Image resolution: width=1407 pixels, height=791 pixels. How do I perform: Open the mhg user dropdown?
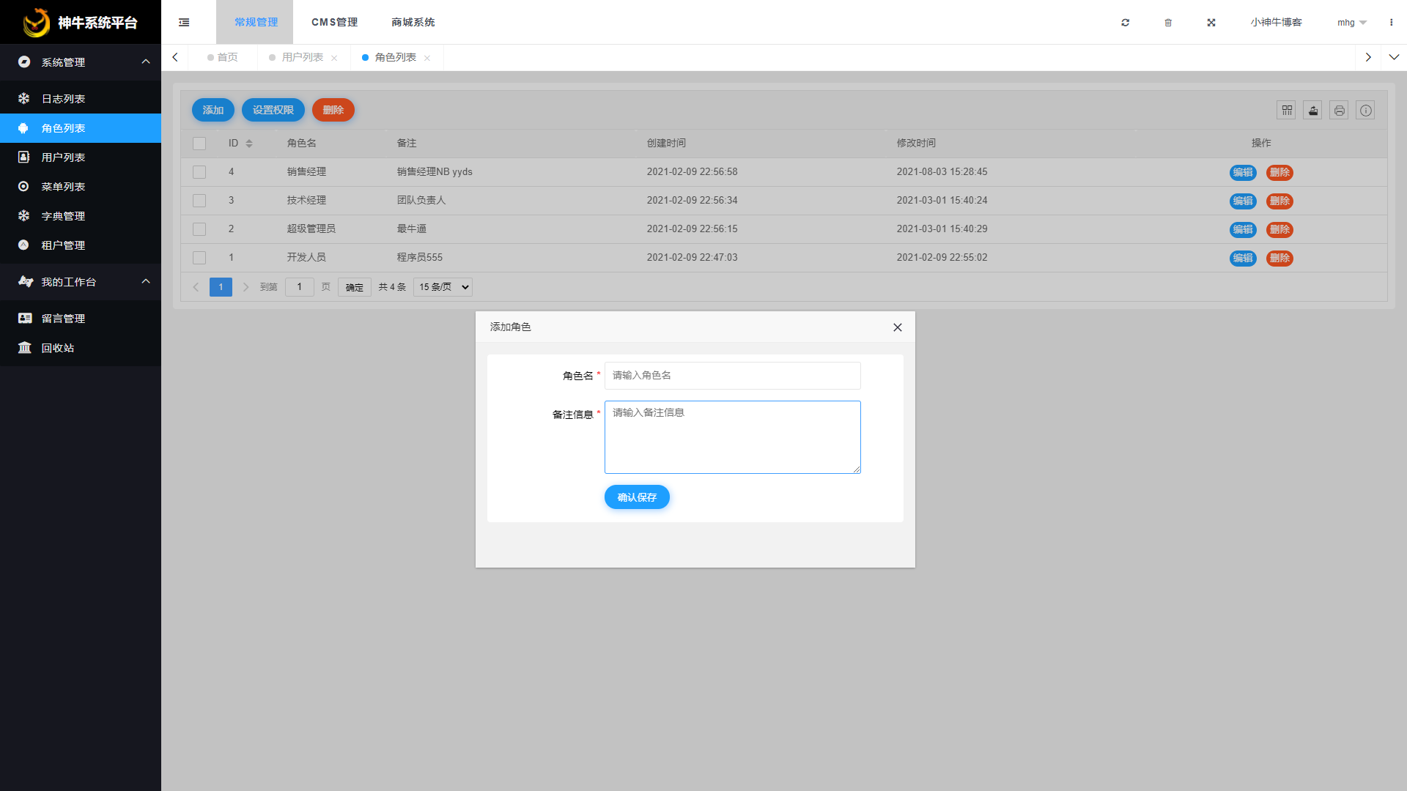tap(1350, 22)
